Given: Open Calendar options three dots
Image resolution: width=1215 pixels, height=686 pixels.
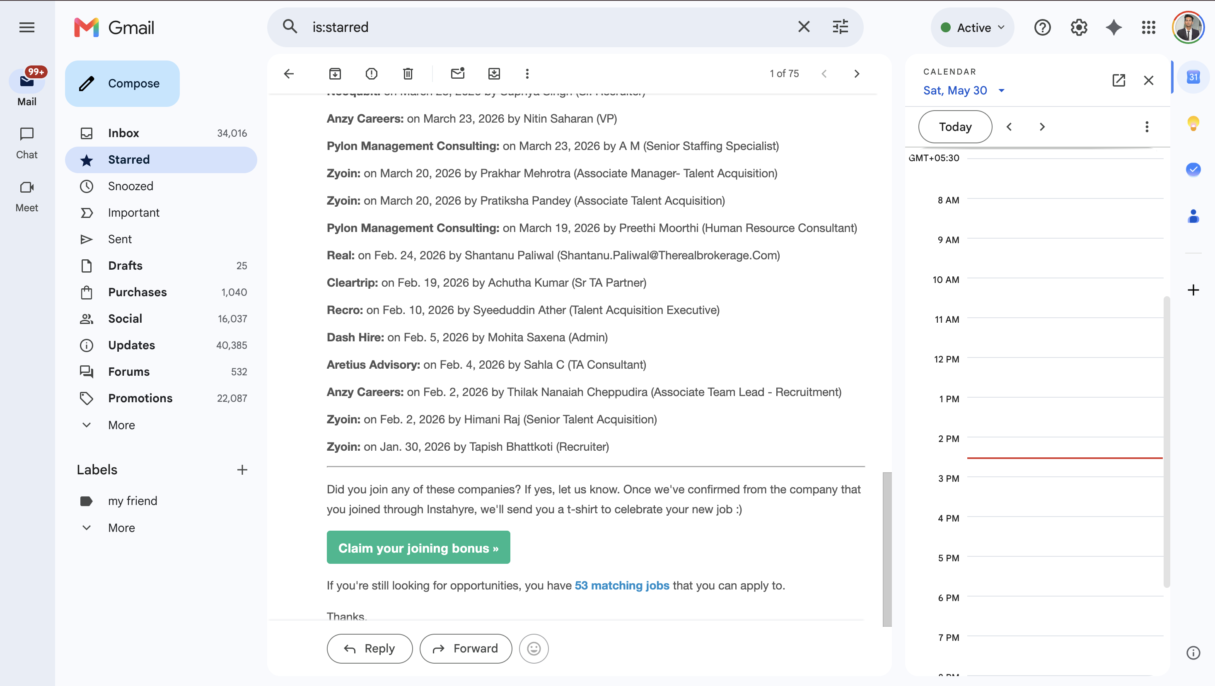Looking at the screenshot, I should tap(1147, 127).
